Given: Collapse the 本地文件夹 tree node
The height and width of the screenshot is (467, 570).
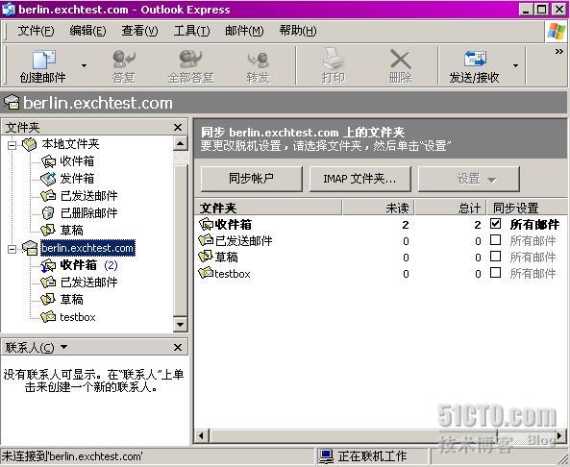Looking at the screenshot, I should [x=12, y=145].
